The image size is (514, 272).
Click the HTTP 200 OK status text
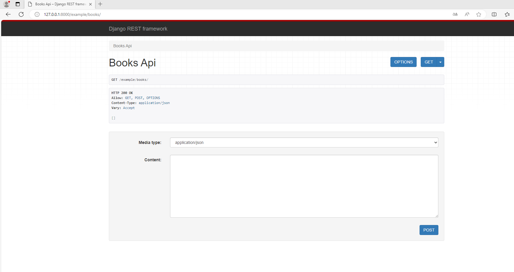122,93
